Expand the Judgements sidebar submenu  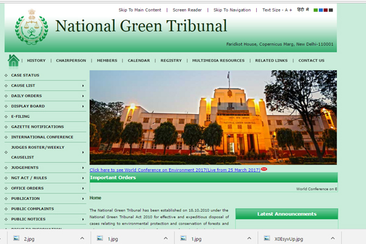click(83, 167)
